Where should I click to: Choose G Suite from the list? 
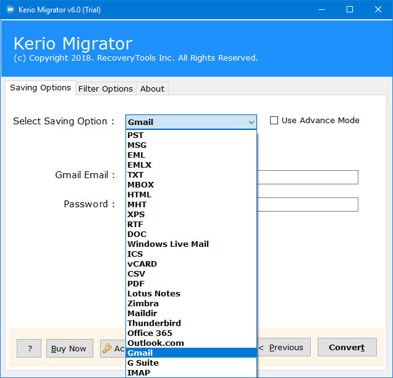[191, 363]
